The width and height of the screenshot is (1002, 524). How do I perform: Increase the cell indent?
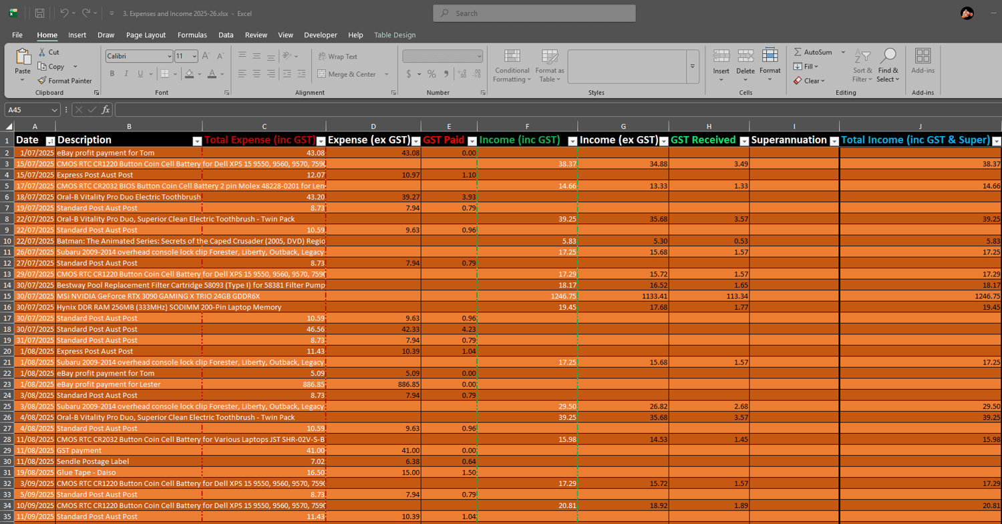click(301, 73)
